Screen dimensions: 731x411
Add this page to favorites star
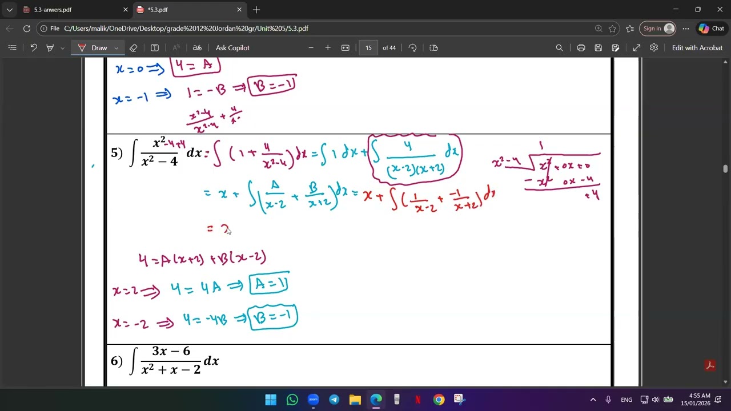click(613, 29)
